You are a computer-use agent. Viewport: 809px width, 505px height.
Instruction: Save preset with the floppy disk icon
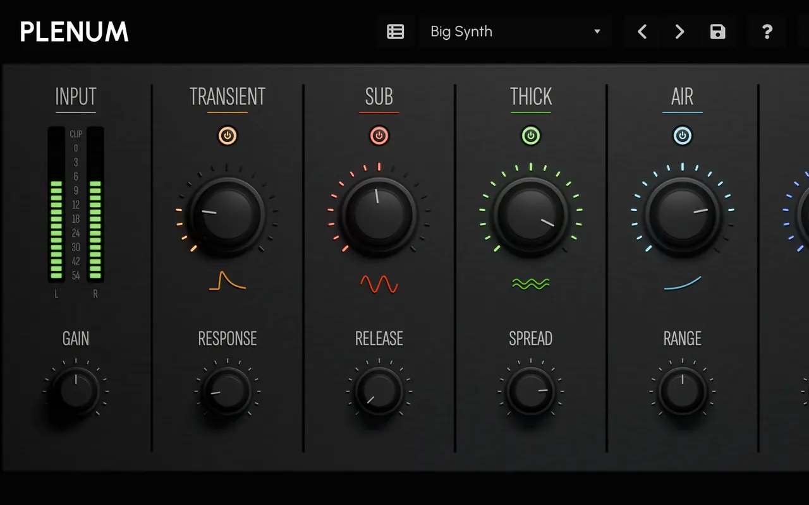(717, 32)
